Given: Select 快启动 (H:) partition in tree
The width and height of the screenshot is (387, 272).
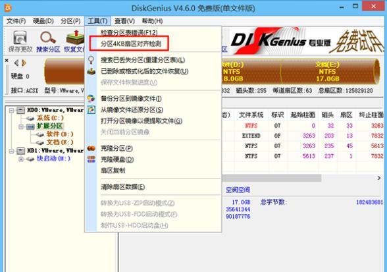Looking at the screenshot, I should point(53,158).
